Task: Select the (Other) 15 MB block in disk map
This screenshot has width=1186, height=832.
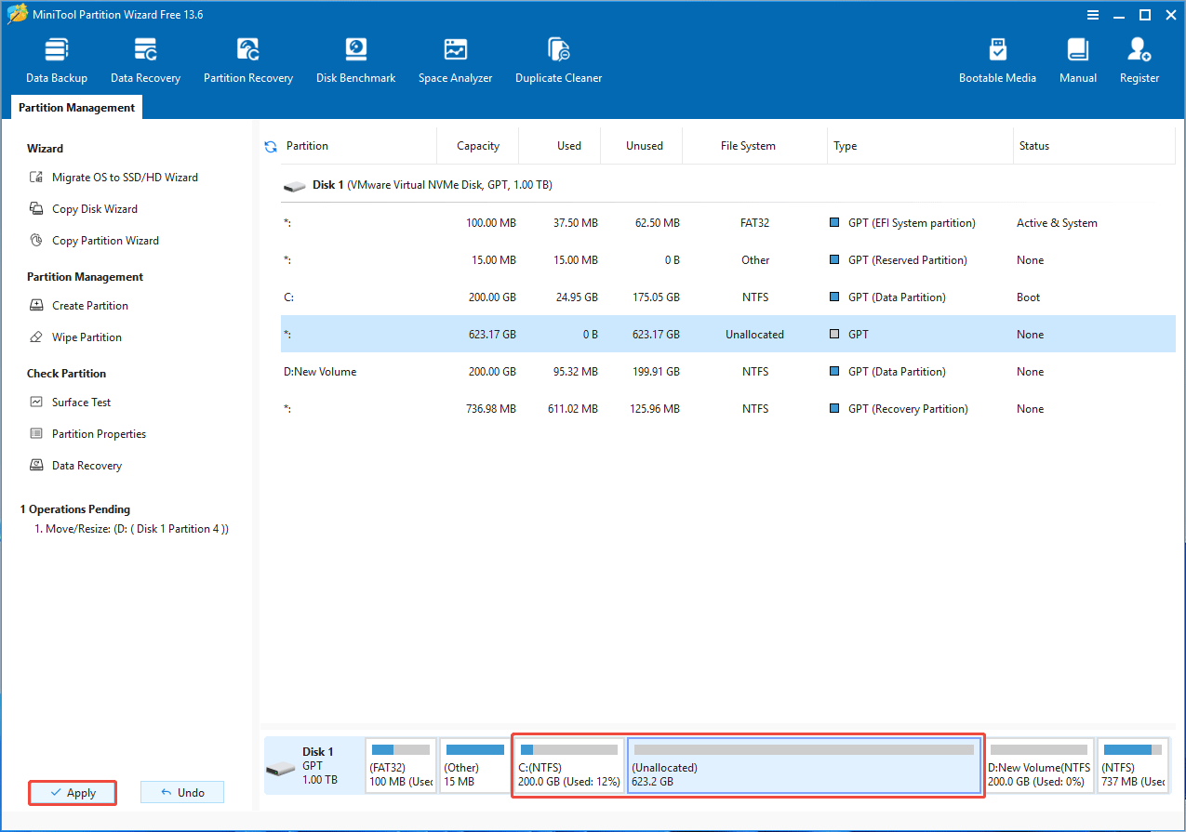Action: pos(473,765)
